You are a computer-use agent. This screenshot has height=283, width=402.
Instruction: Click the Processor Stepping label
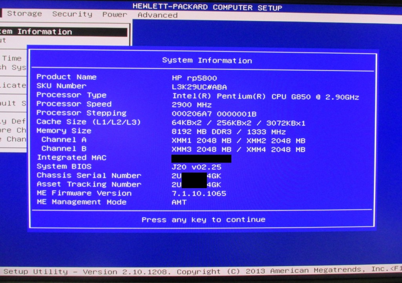coord(81,113)
